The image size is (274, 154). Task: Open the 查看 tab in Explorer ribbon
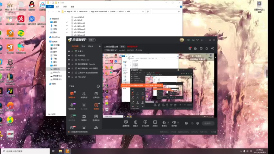point(73,7)
